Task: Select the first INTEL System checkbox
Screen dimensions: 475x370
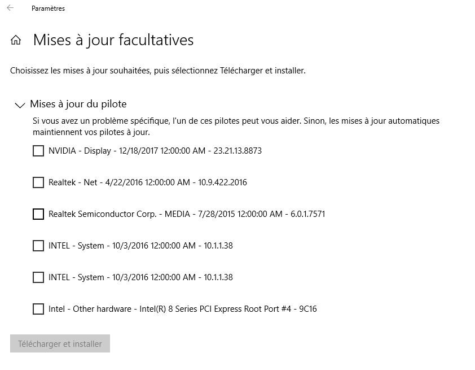Action: click(x=38, y=246)
